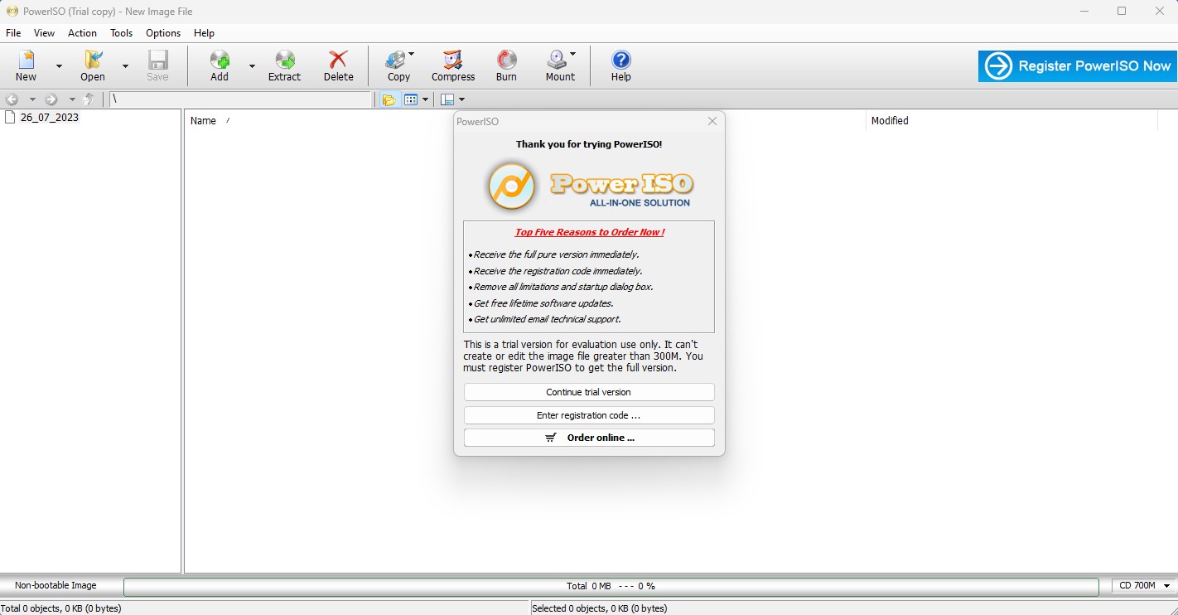Viewport: 1178px width, 615px height.
Task: Click the Add files icon
Action: point(219,61)
